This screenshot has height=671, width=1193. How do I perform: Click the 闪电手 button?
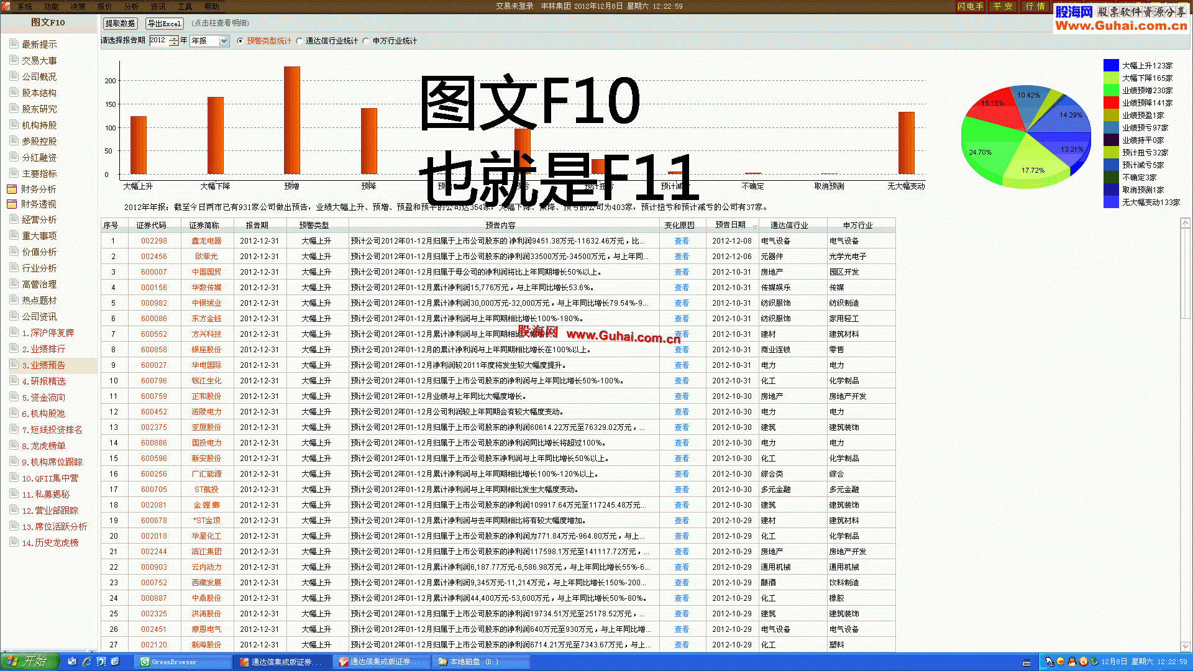click(x=970, y=6)
